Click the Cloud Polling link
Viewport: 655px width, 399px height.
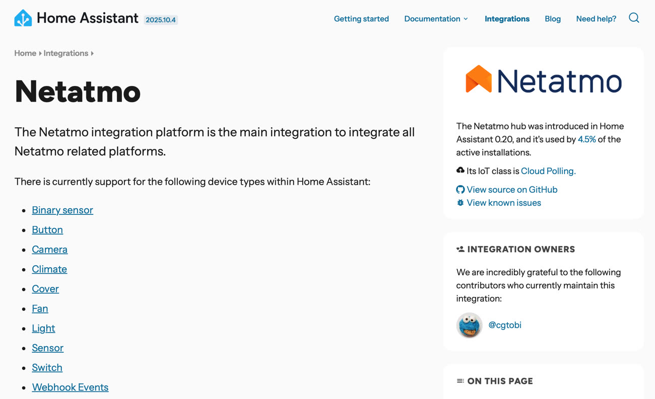548,171
